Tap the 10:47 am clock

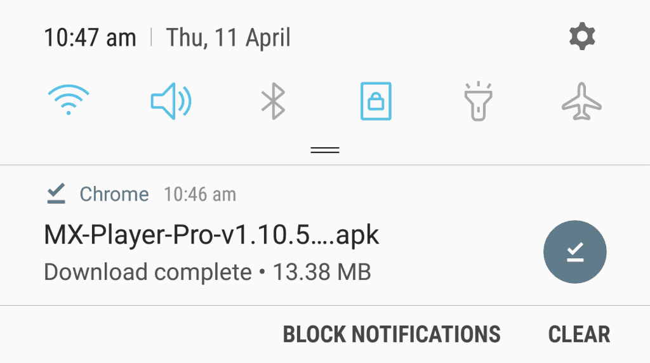pos(90,37)
